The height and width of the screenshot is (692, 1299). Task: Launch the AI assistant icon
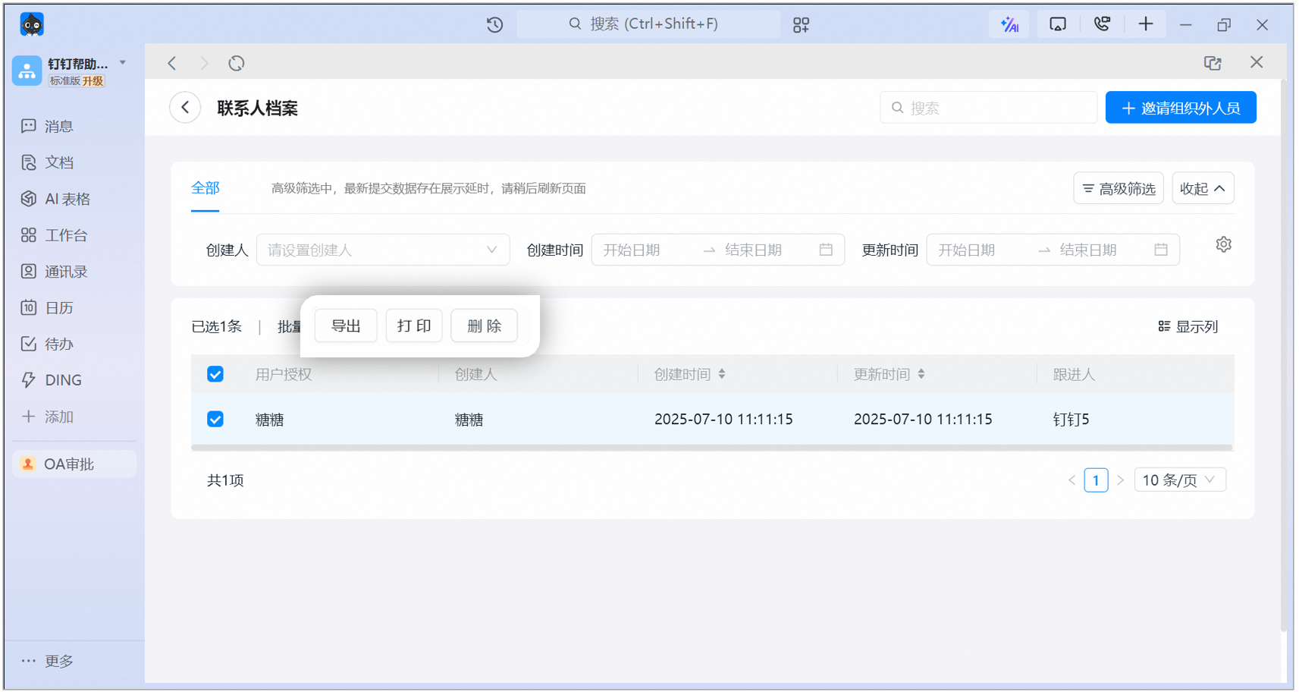pyautogui.click(x=1009, y=24)
